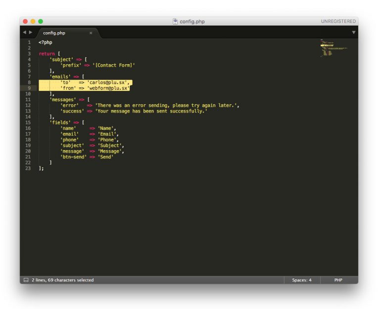Click the '[Contact Form]' prefix value

(x=113, y=65)
